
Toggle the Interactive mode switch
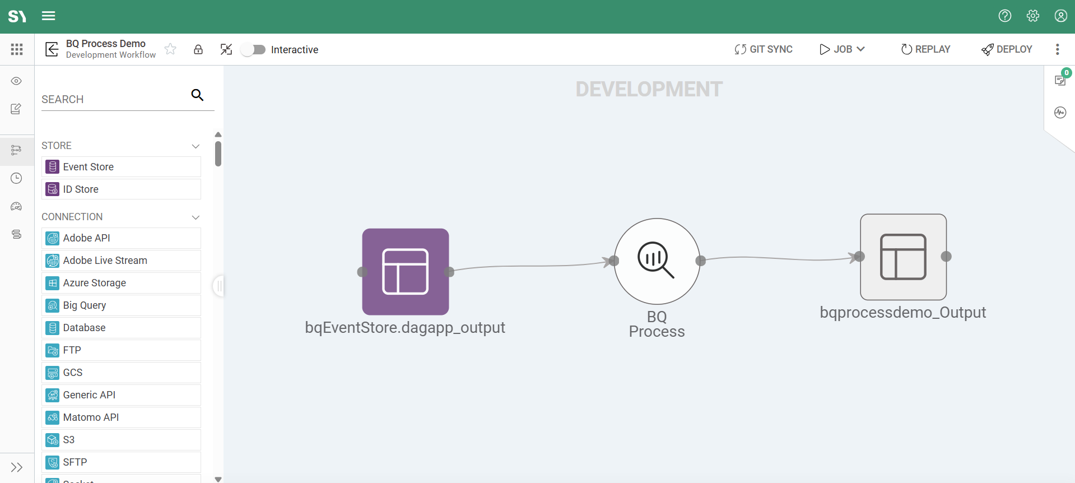pyautogui.click(x=253, y=49)
